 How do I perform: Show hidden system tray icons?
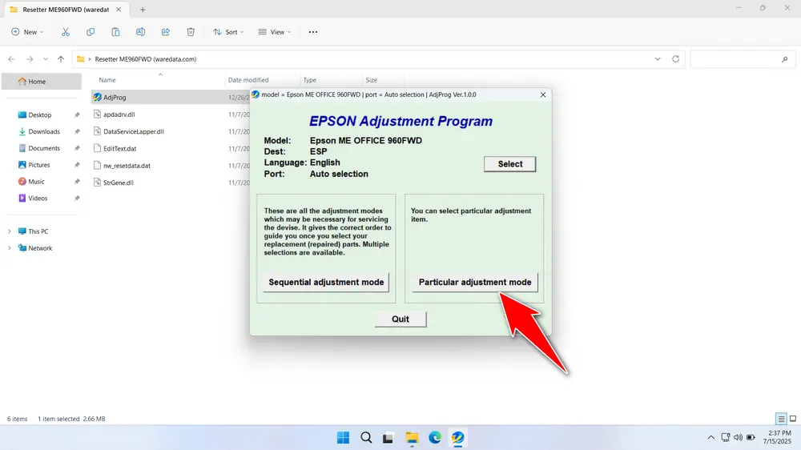710,438
